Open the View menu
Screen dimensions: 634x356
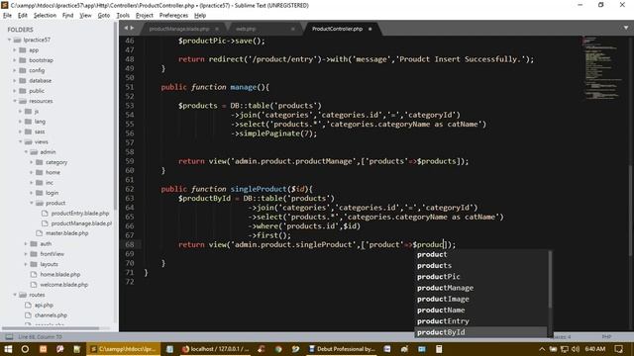pos(85,16)
